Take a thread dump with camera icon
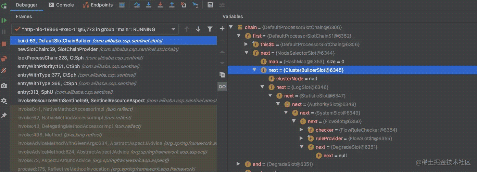 4,85
